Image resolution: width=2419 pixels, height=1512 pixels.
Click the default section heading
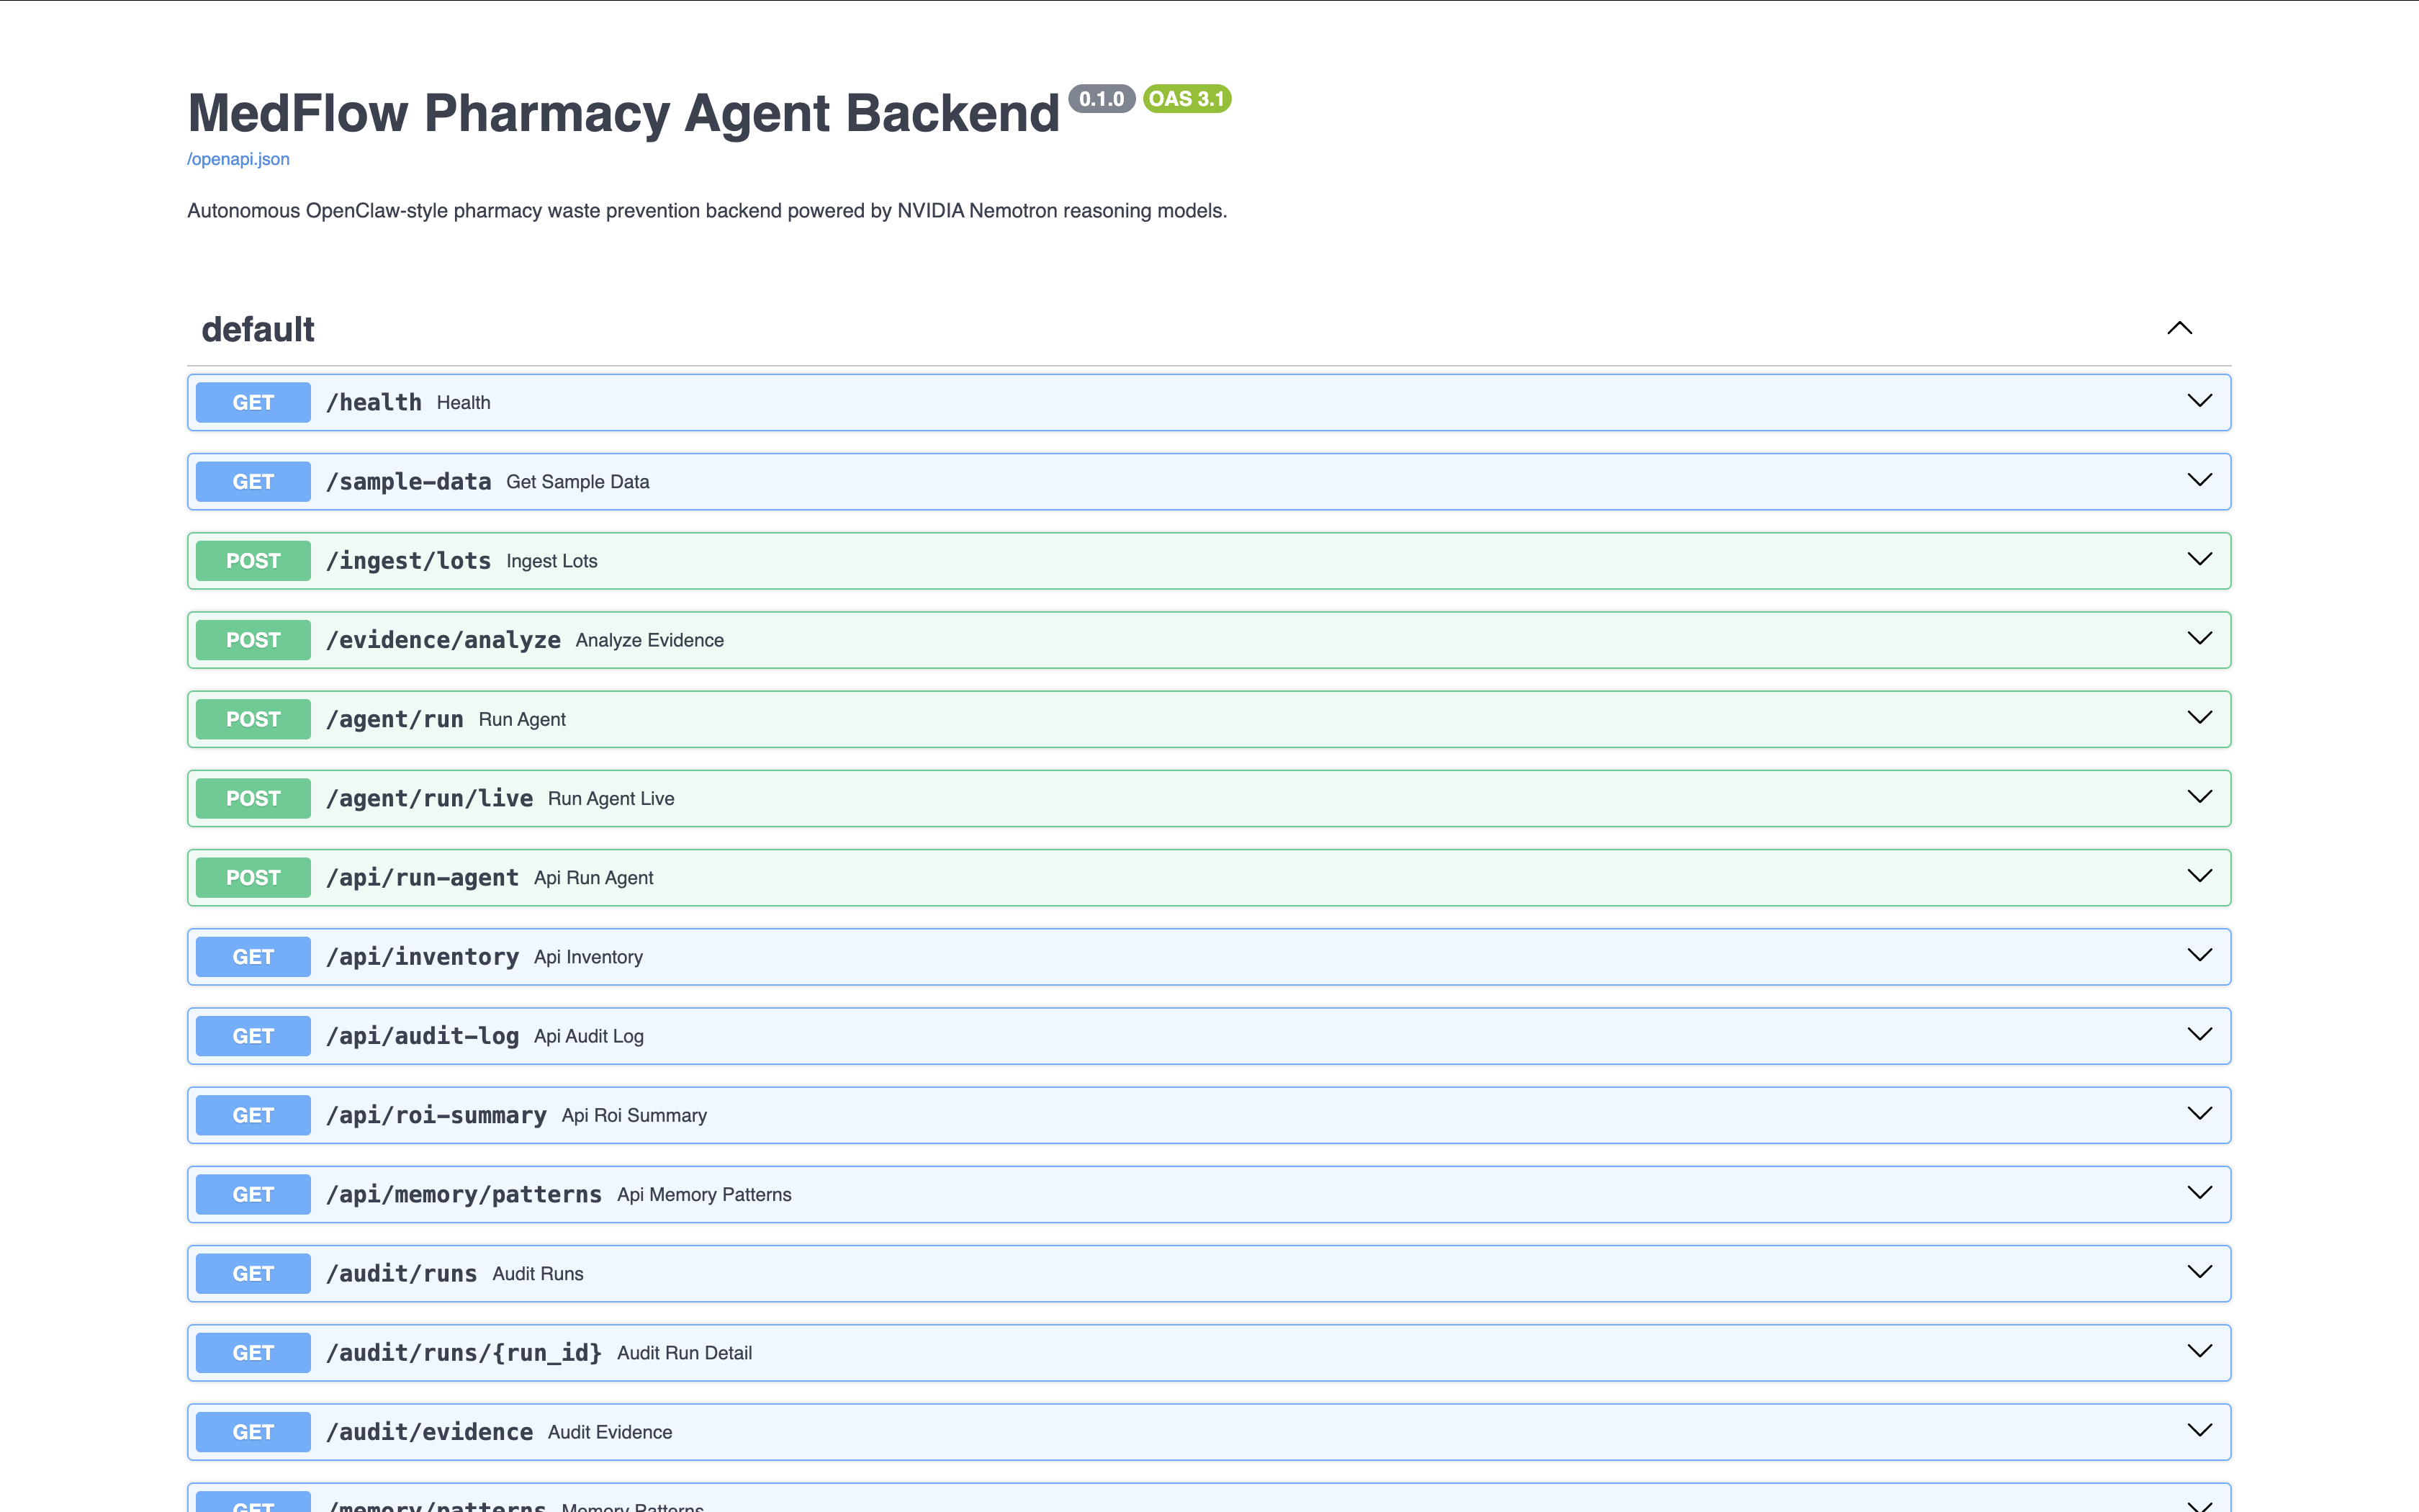(x=258, y=329)
